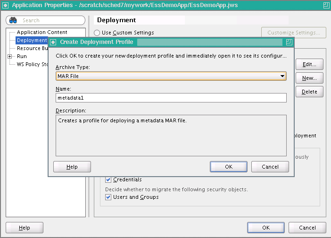331x238 pixels.
Task: Click the binoculars search icon
Action: tap(13, 20)
